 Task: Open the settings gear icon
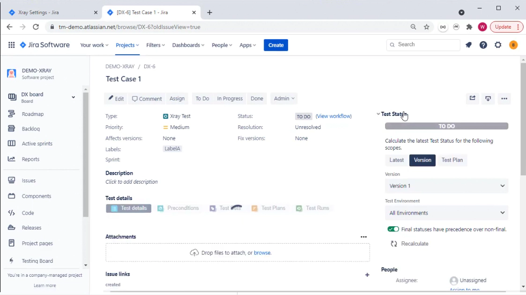click(498, 45)
